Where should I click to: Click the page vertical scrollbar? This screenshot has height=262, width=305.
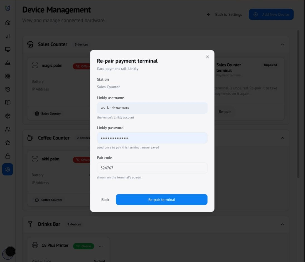pos(298,104)
